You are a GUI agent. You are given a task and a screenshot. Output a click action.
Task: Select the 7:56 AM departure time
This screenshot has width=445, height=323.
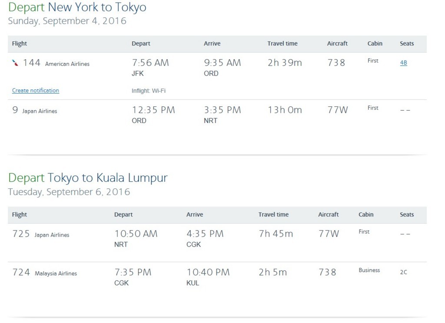150,63
